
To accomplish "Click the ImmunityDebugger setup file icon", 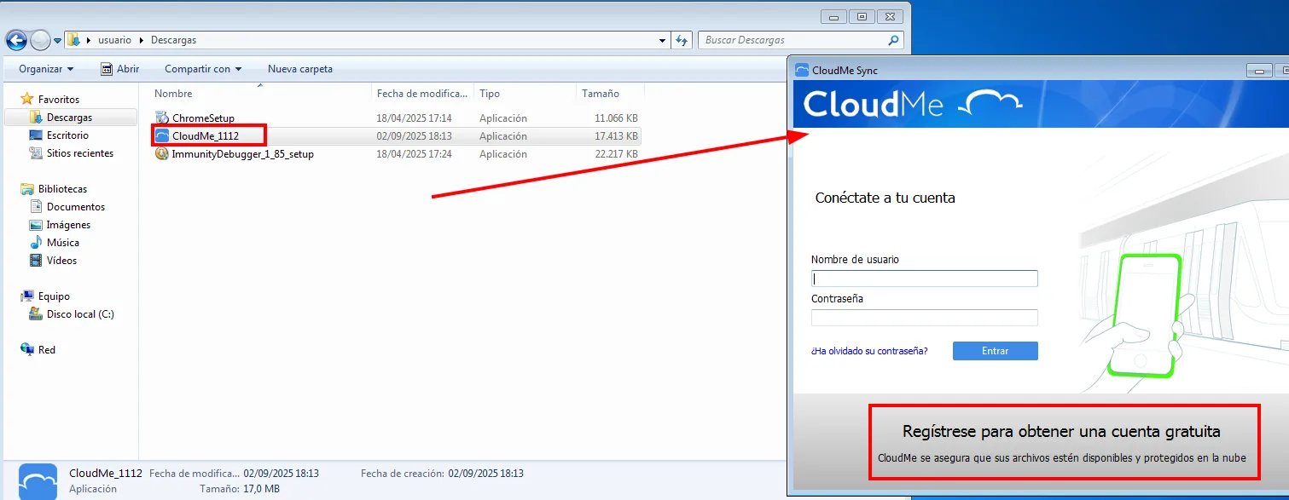I will 162,154.
